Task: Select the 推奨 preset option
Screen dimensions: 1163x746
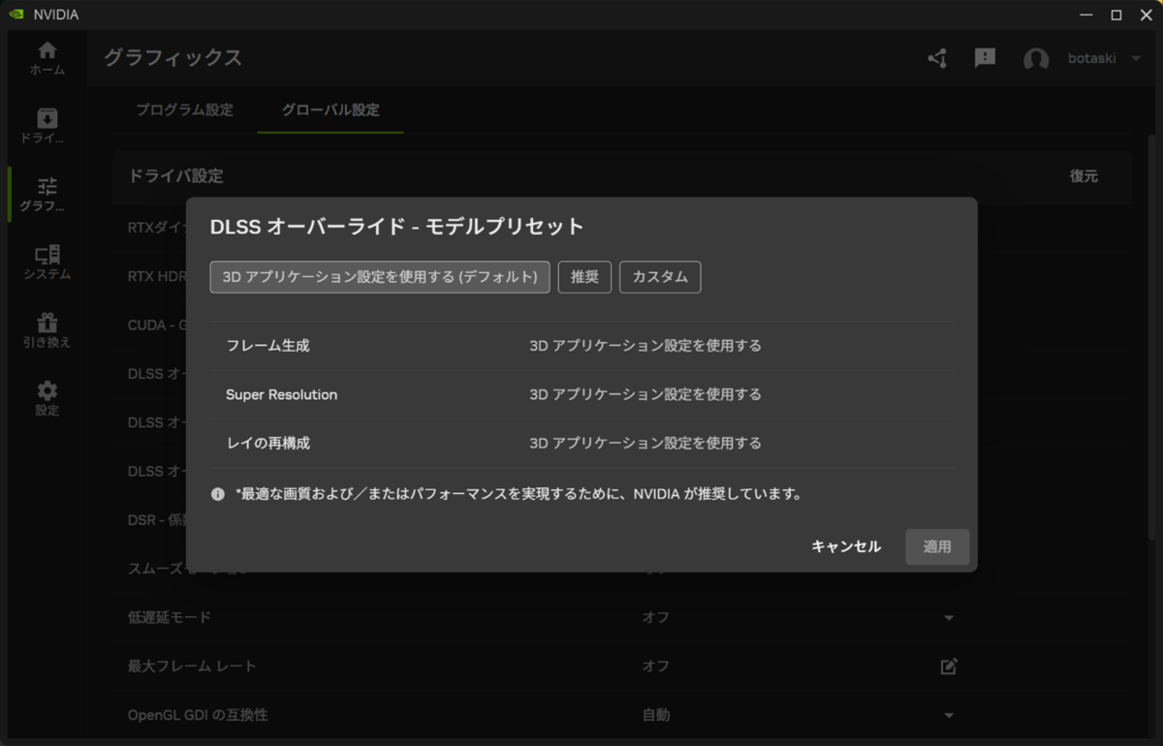Action: (584, 277)
